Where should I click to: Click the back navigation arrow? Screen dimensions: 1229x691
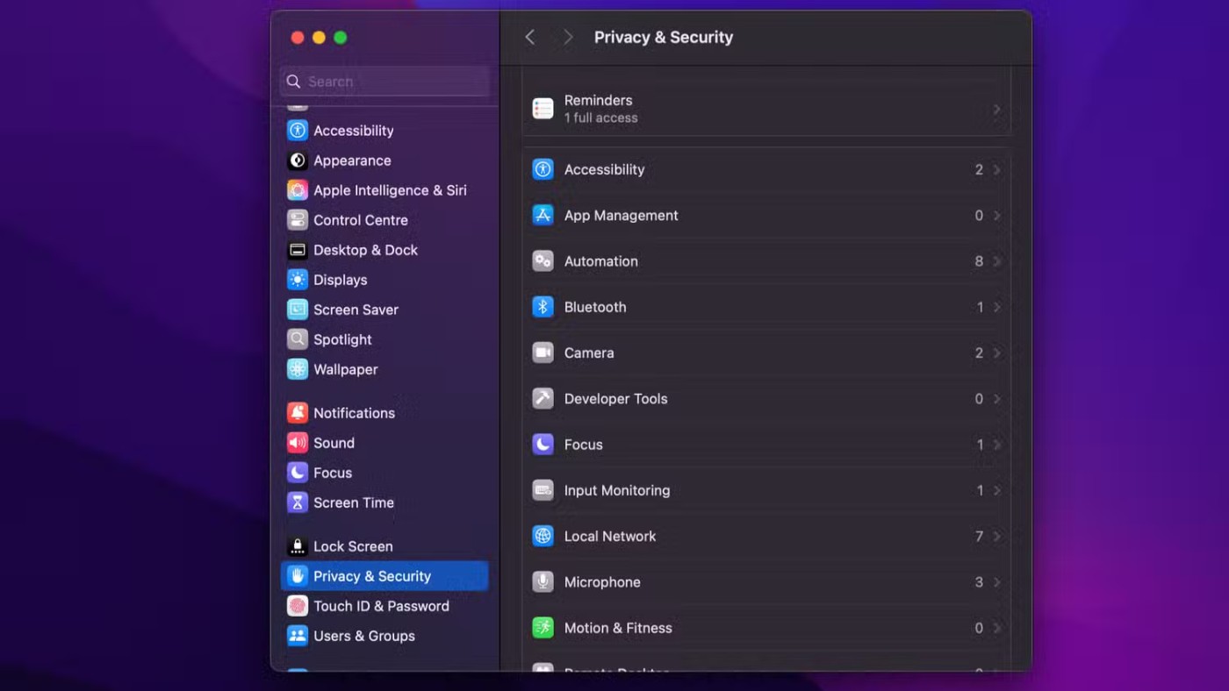[529, 37]
